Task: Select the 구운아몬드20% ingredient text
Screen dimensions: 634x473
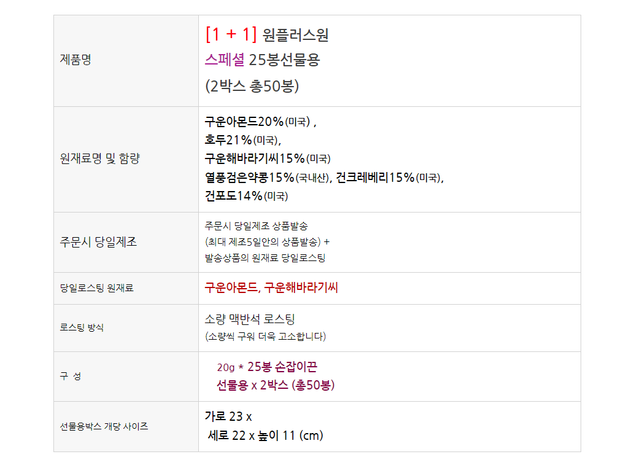Action: click(x=244, y=122)
